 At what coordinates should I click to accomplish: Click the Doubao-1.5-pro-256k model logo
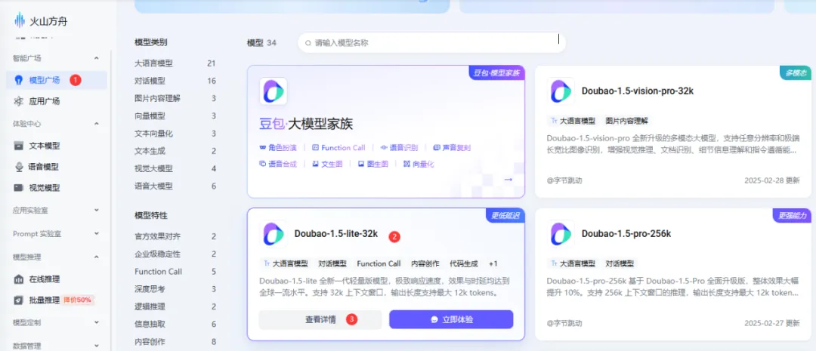point(561,234)
